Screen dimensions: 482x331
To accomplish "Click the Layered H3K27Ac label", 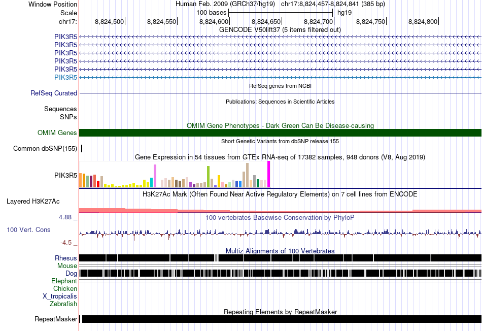I will pyautogui.click(x=33, y=202).
